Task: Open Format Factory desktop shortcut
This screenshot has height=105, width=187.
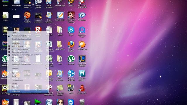Action: click(38, 4)
